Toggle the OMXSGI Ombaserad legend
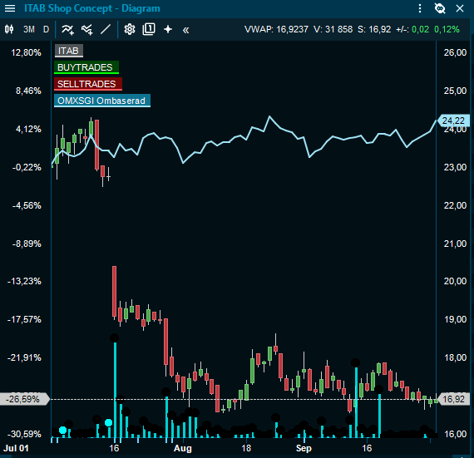The image size is (474, 458). click(102, 101)
